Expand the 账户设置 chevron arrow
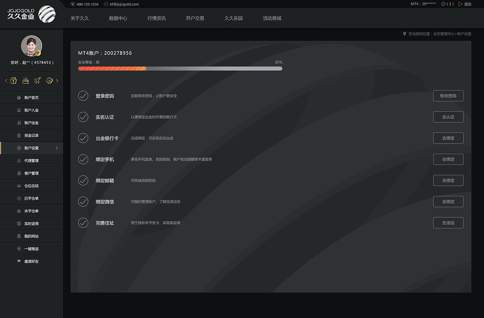Image resolution: width=484 pixels, height=318 pixels. point(57,148)
